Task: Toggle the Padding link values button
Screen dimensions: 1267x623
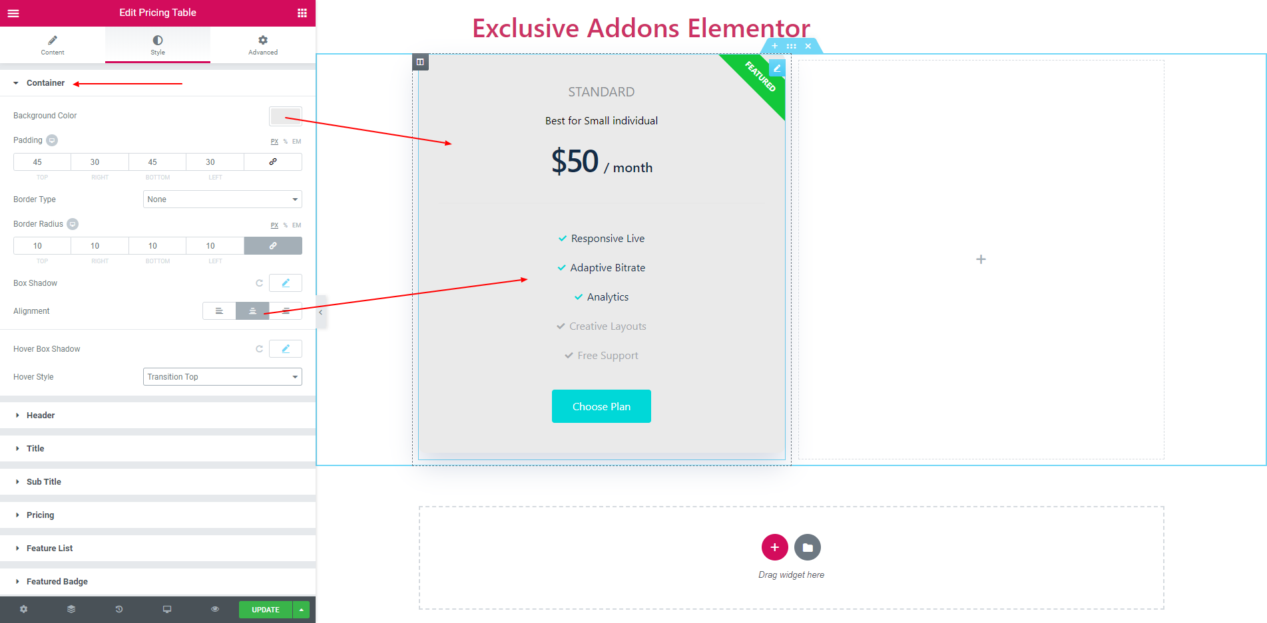Action: pyautogui.click(x=273, y=162)
